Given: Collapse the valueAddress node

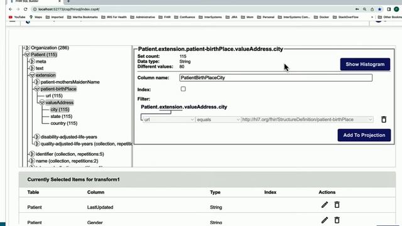Looking at the screenshot, I should tap(42, 102).
